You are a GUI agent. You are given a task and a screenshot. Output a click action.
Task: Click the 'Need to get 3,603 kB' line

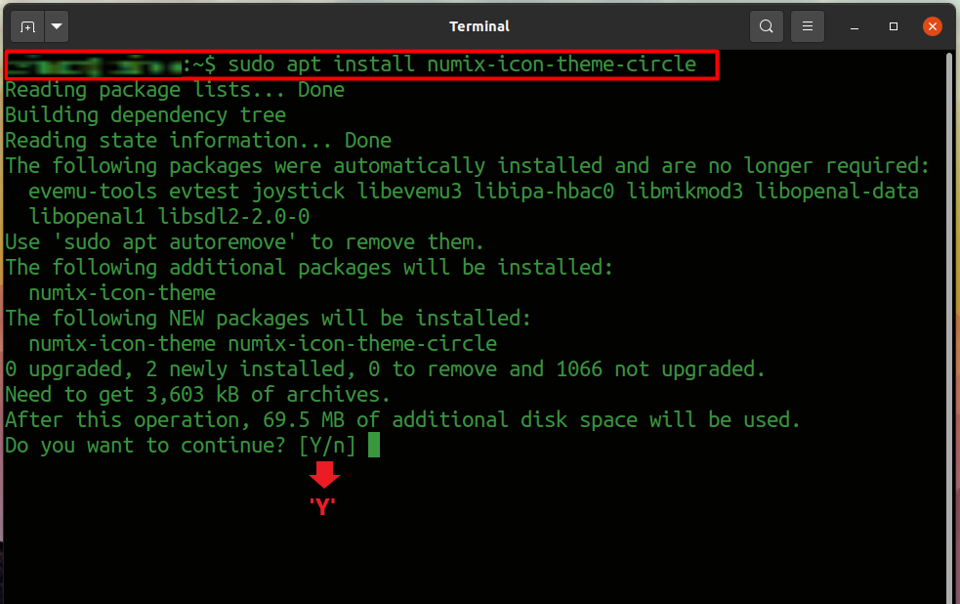pyautogui.click(x=197, y=395)
